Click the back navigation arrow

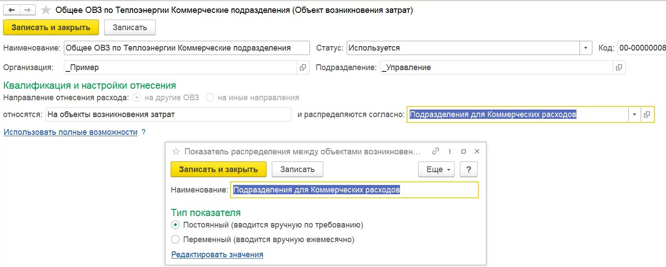click(x=12, y=10)
